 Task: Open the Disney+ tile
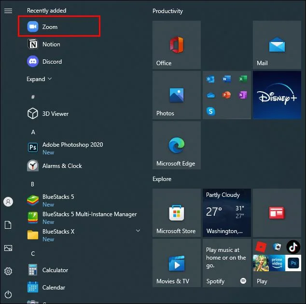point(277,95)
